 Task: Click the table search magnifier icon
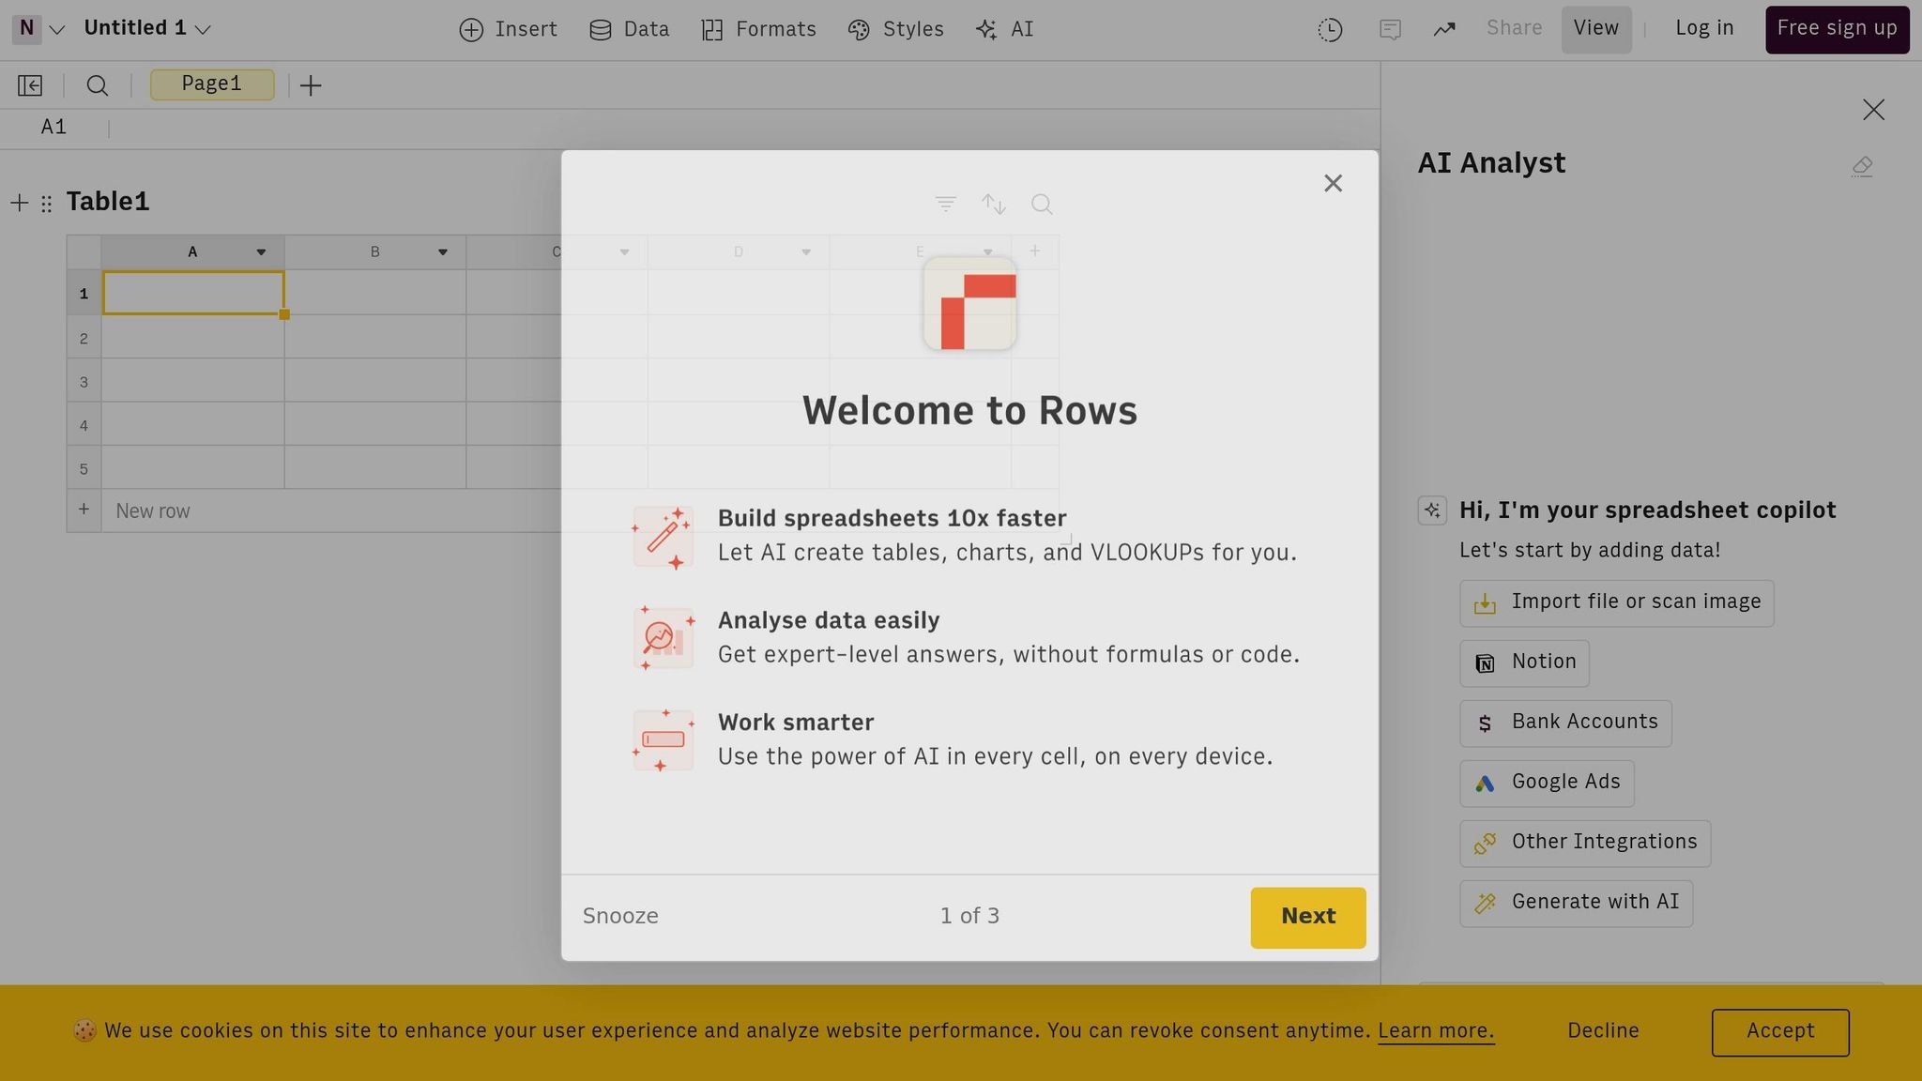(1042, 205)
